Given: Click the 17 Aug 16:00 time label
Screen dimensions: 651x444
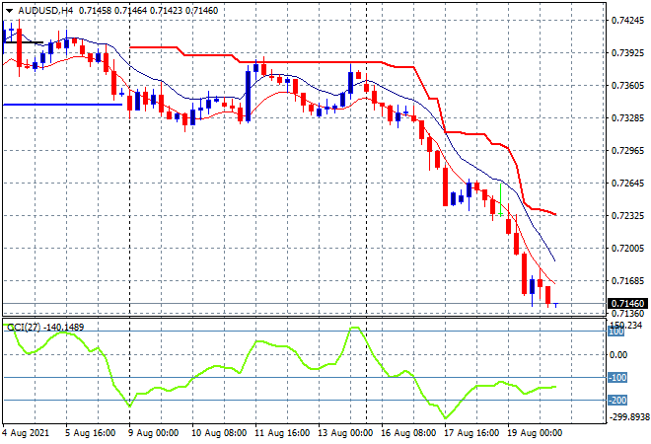Looking at the screenshot, I should (x=471, y=433).
